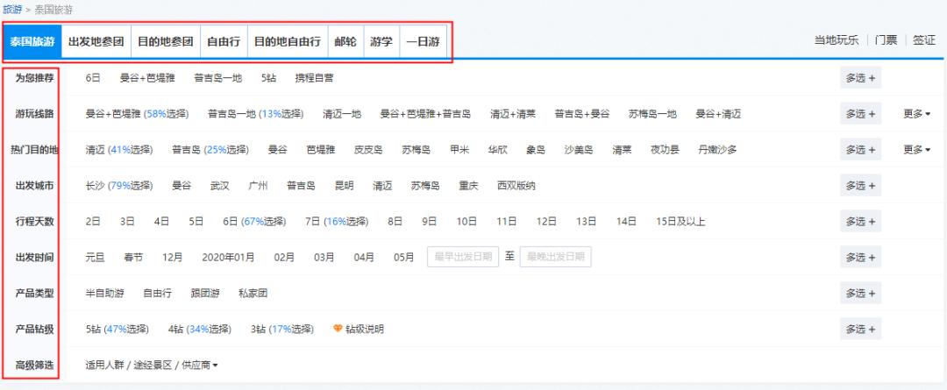Image resolution: width=947 pixels, height=390 pixels.
Task: Click 多选 + in the 游玩线路 row
Action: [x=861, y=114]
